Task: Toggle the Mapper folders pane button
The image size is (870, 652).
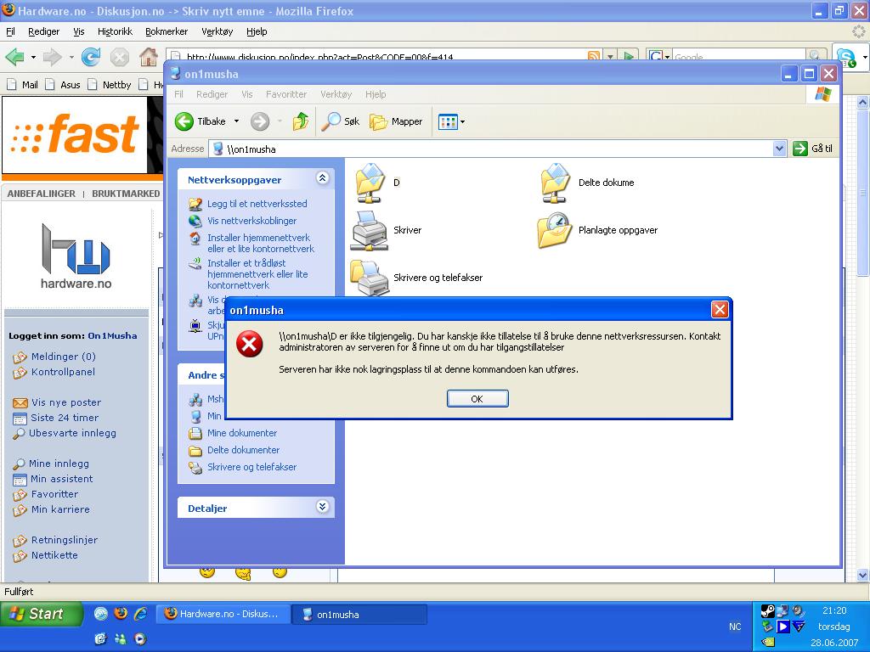Action: [x=396, y=121]
